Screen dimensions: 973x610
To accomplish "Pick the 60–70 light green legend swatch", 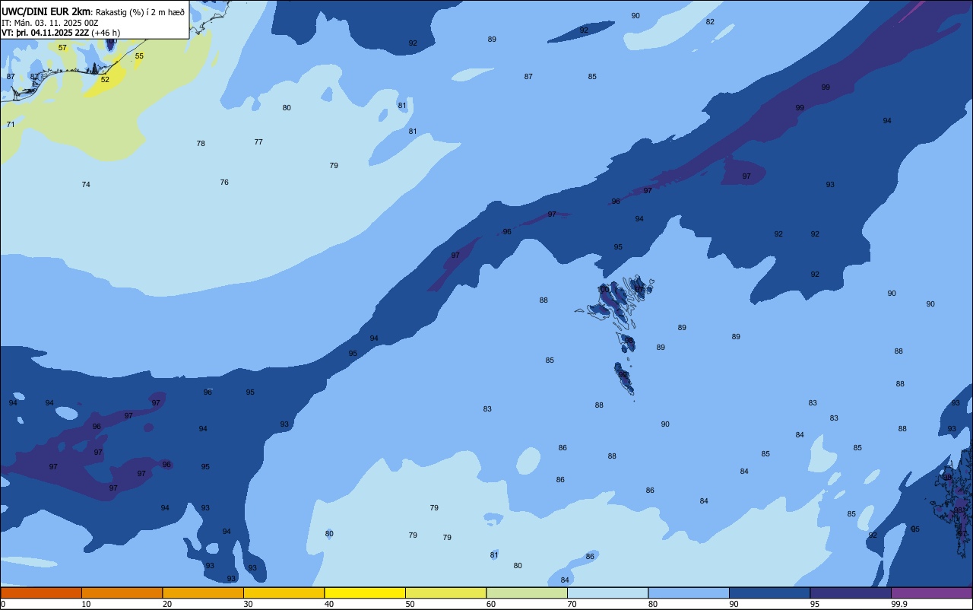I will [x=527, y=593].
